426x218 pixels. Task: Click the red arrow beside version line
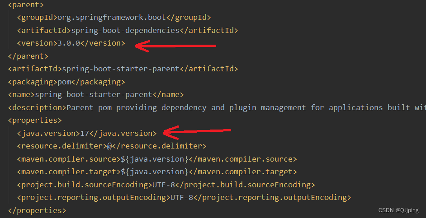point(175,46)
